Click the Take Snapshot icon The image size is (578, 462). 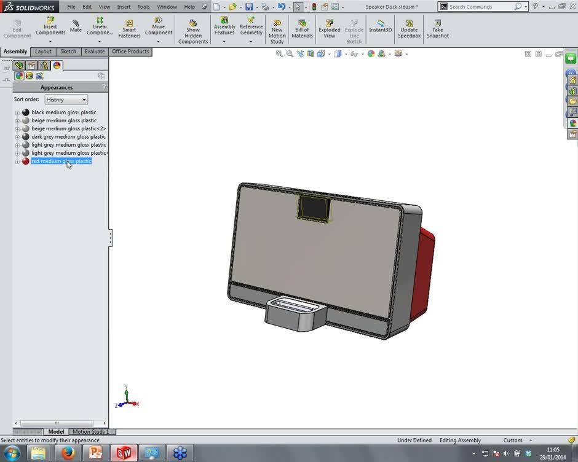pos(437,27)
